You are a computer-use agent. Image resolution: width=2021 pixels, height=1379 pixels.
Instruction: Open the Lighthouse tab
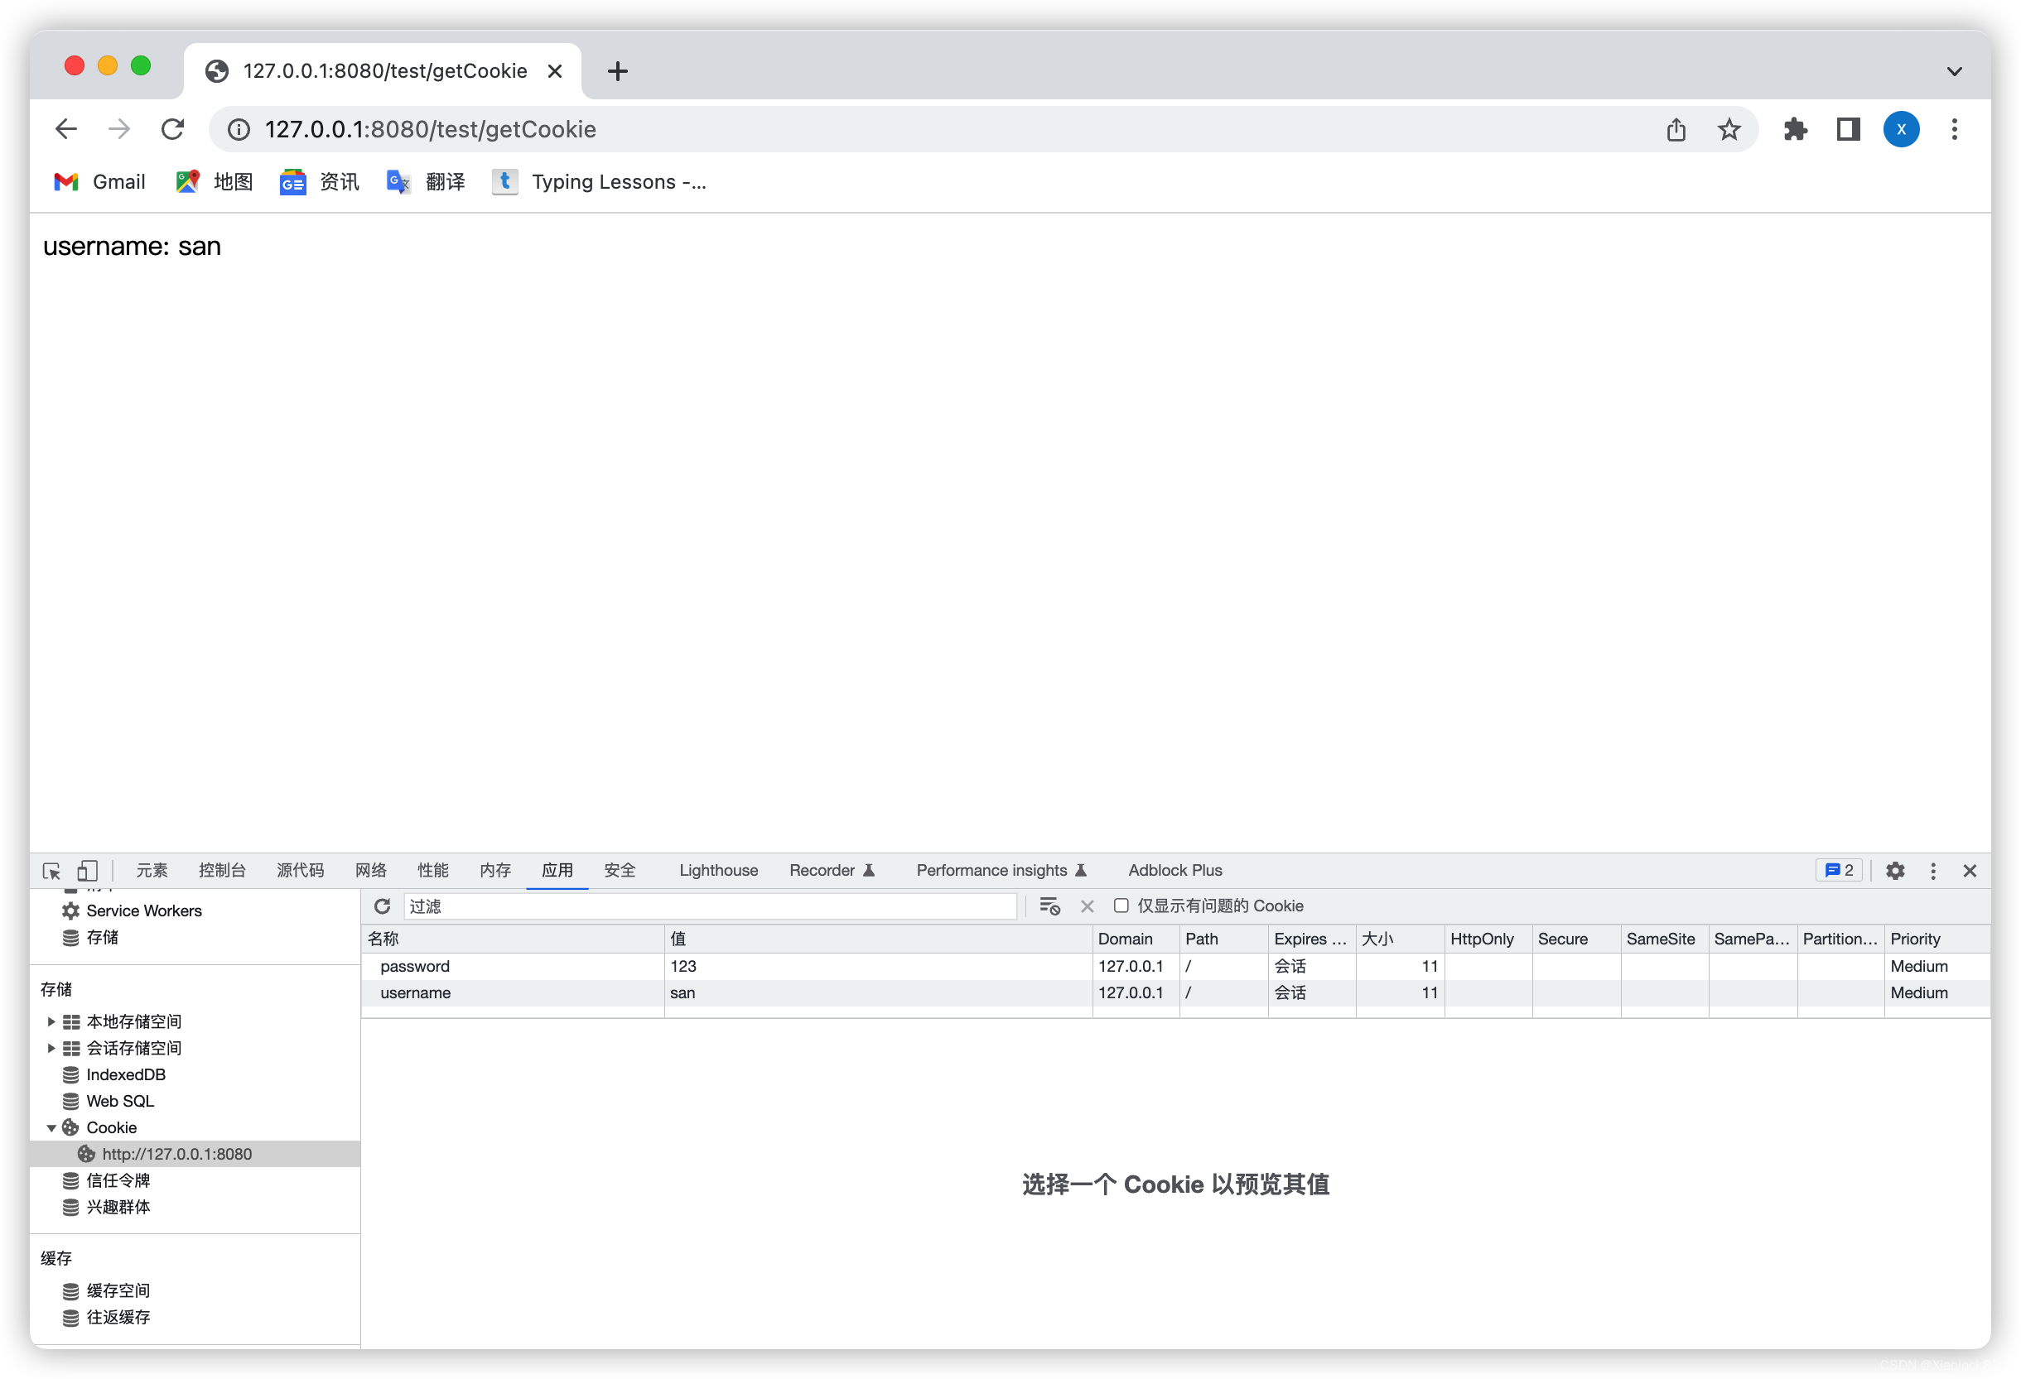click(x=718, y=871)
